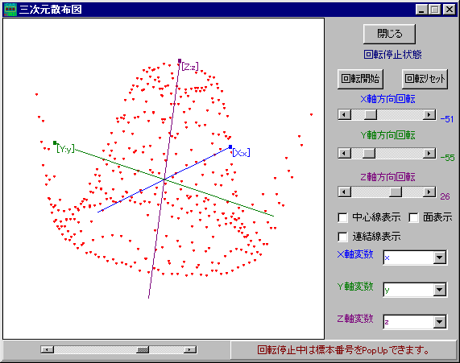Click the Z軸方向回転 slider thumb
This screenshot has height=363, width=460.
(x=396, y=192)
